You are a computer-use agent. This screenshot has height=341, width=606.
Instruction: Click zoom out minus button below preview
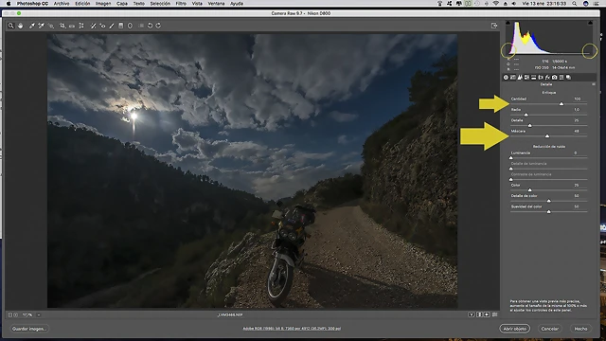tap(10, 315)
